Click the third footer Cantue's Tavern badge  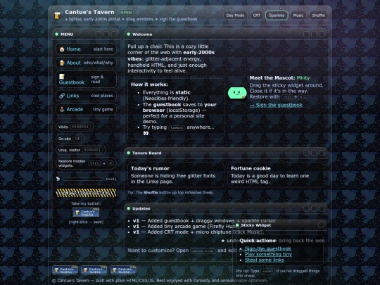[123, 270]
